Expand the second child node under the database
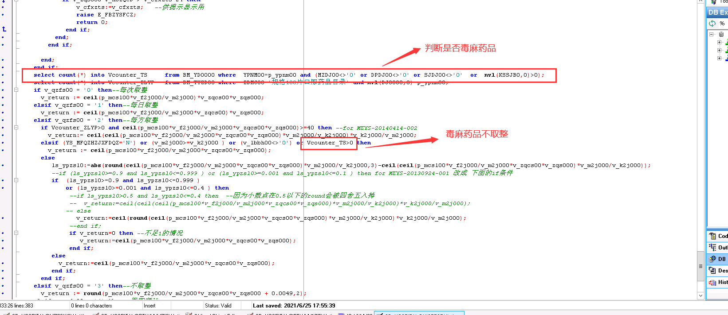Screen dimensions: 728x315 (719, 51)
